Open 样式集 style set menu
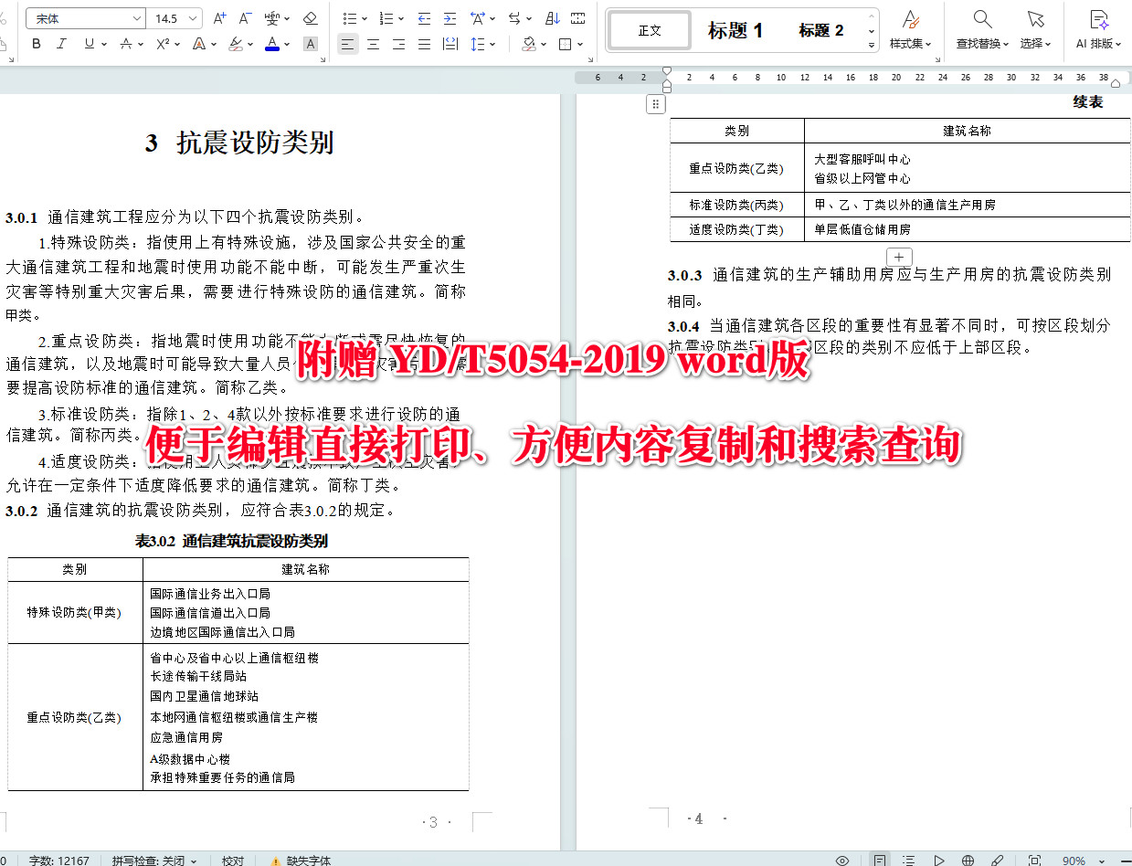 pos(911,29)
